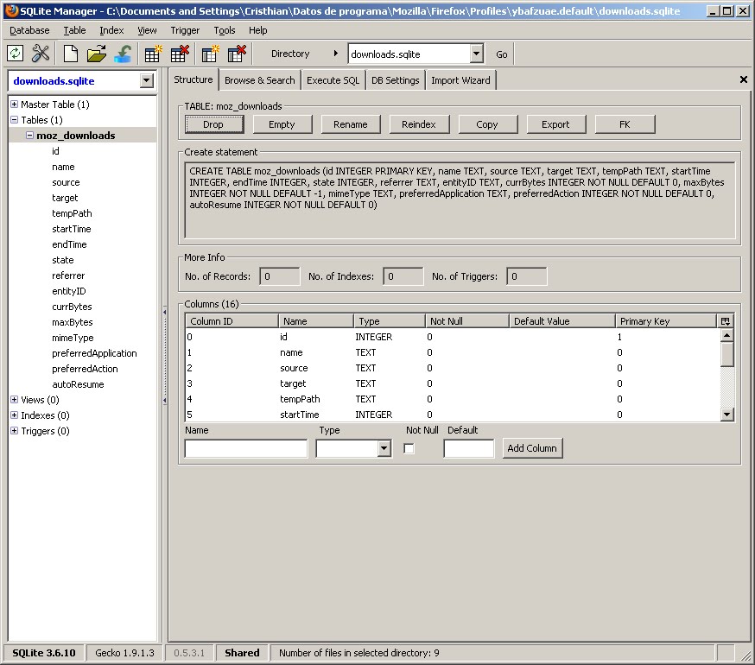The image size is (755, 665).
Task: Open the View menu
Action: point(147,30)
